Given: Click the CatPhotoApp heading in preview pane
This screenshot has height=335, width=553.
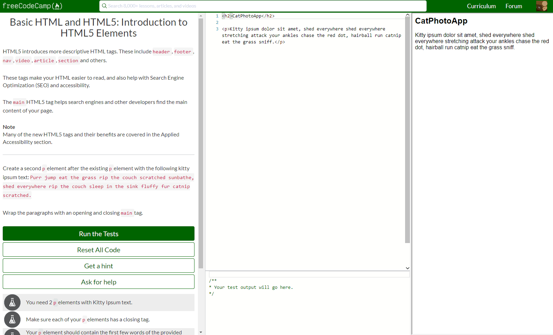Looking at the screenshot, I should tap(441, 21).
